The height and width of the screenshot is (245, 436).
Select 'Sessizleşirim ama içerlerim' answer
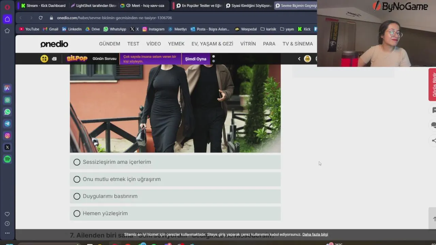click(x=175, y=162)
